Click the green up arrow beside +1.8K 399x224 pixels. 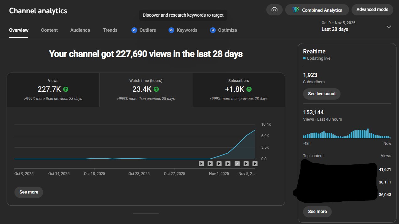[x=249, y=89]
